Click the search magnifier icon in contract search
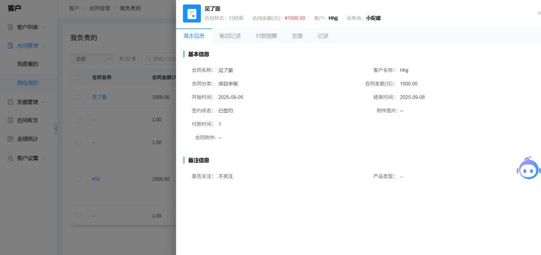This screenshot has width=541, height=255. tap(148, 59)
